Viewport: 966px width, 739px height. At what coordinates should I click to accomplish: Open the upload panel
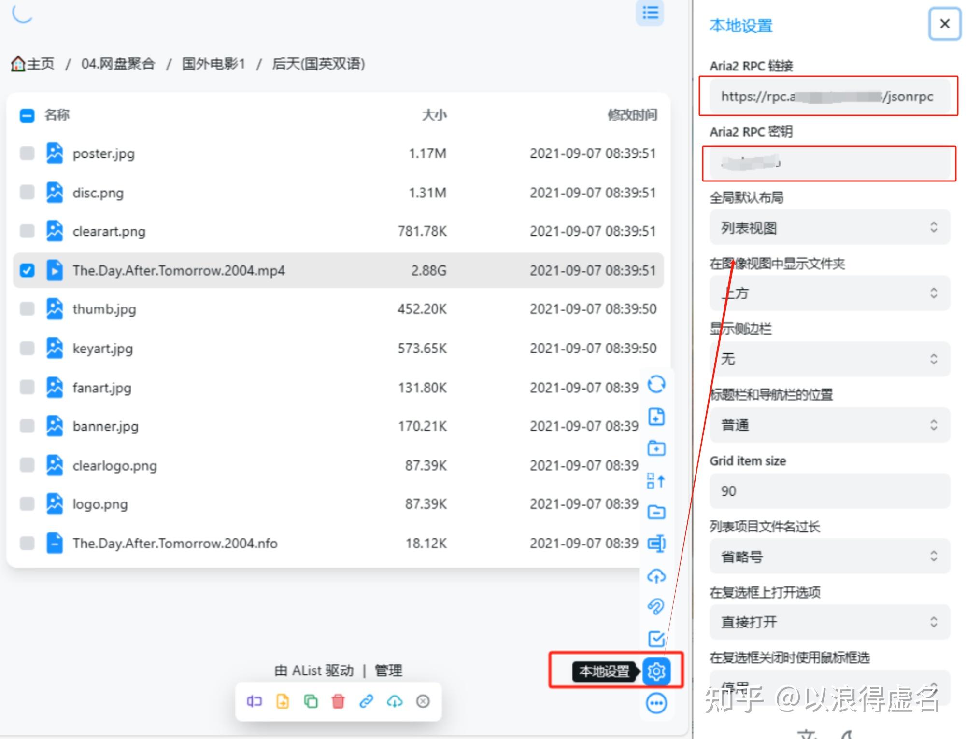[657, 577]
